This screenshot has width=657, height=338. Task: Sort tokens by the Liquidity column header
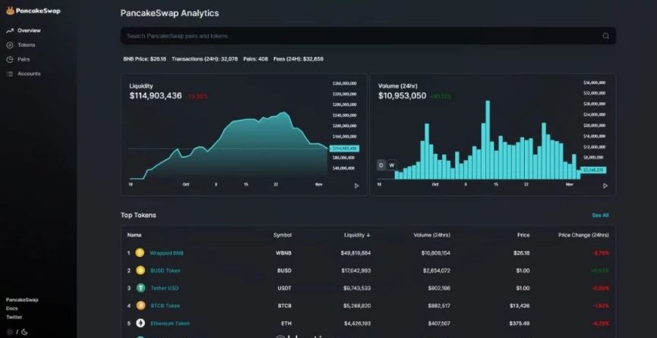(x=356, y=235)
